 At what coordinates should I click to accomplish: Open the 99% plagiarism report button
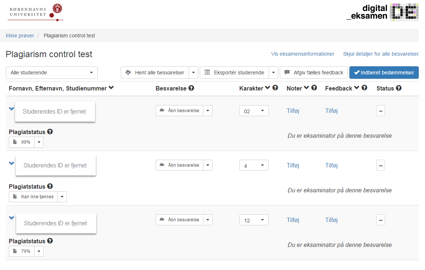click(22, 142)
